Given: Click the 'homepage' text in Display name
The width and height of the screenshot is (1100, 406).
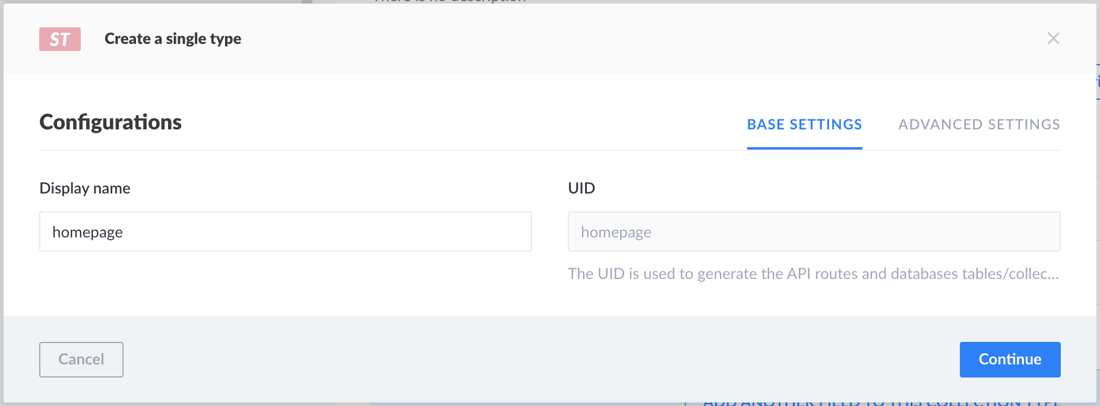Looking at the screenshot, I should 87,232.
